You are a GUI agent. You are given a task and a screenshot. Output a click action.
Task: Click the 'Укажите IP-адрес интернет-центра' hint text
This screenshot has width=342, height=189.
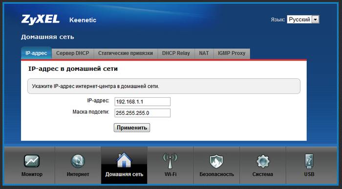(x=96, y=86)
